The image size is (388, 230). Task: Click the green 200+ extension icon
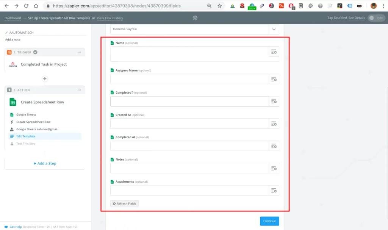click(x=252, y=6)
